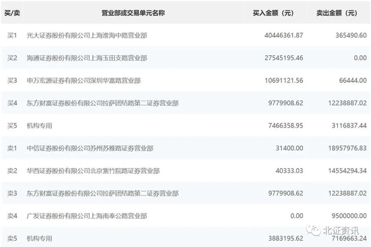Click the buy amount 3883195.62
Viewport: 371px width, 247px height.
pyautogui.click(x=285, y=238)
